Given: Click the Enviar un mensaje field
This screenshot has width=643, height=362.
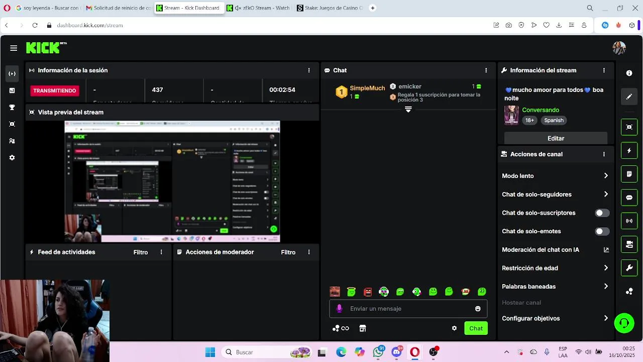Looking at the screenshot, I should pos(408,309).
